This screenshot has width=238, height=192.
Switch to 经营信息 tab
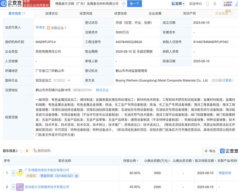point(120,13)
